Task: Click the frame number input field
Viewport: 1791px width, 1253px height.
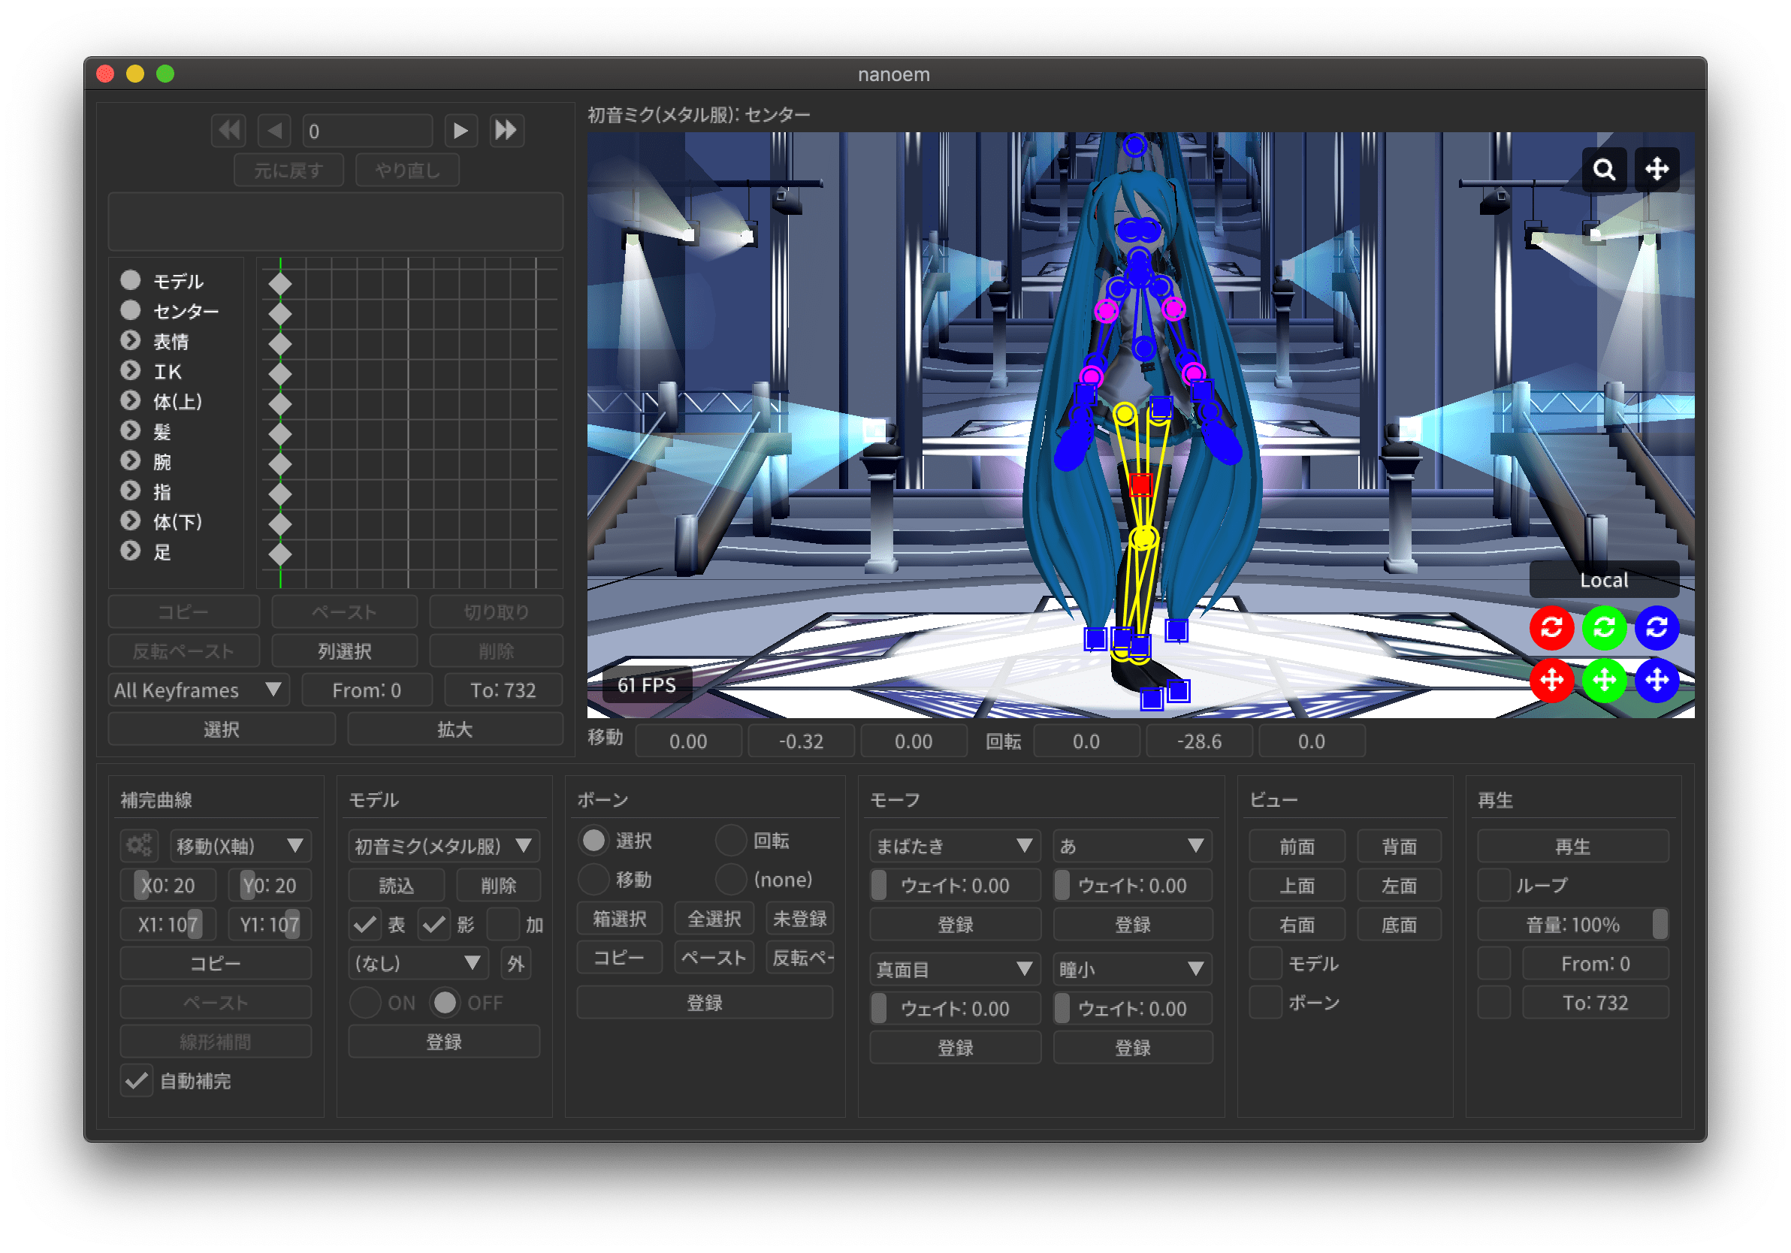Action: pyautogui.click(x=367, y=131)
